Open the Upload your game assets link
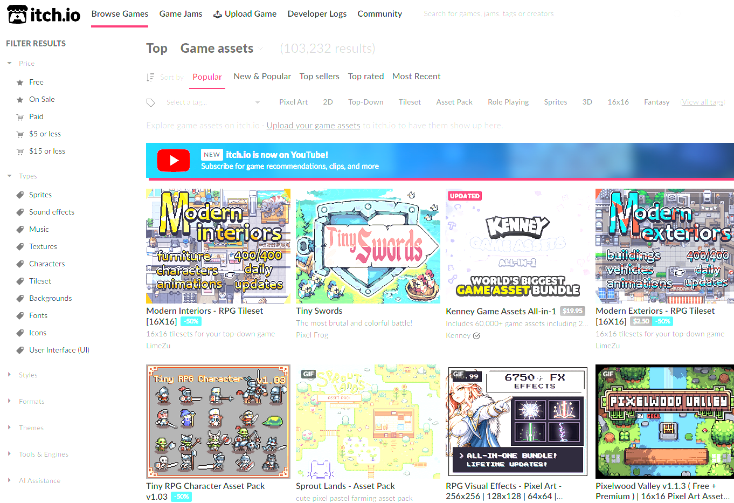734x503 pixels. [x=314, y=126]
